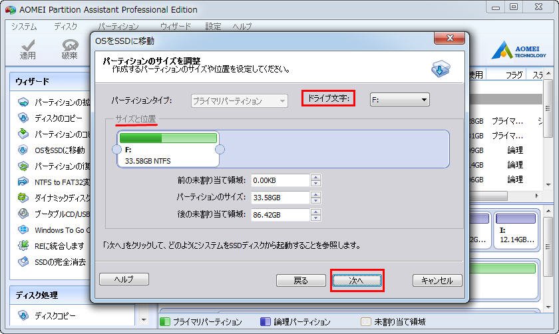Click the 後の未割り当て領域 input field
The width and height of the screenshot is (559, 334).
pos(280,215)
